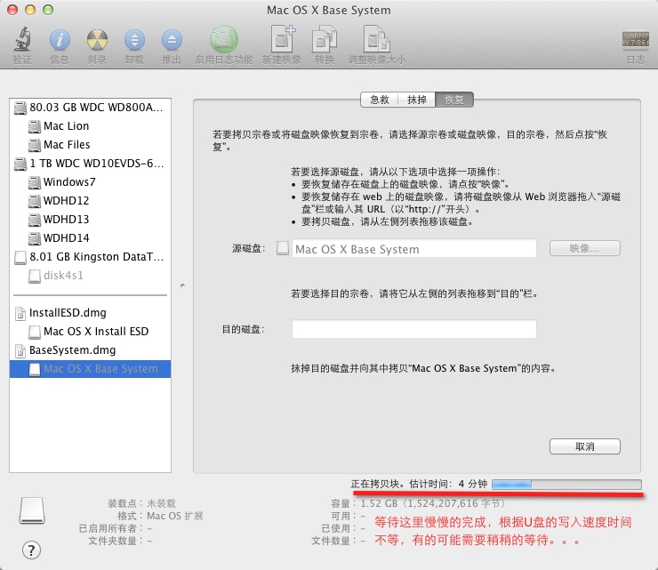The width and height of the screenshot is (658, 570).
Task: Select the 8.01 GB Kingston DataTraveler disk
Action: [90, 256]
